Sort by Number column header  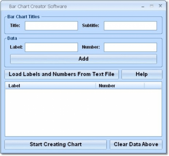tap(120, 86)
